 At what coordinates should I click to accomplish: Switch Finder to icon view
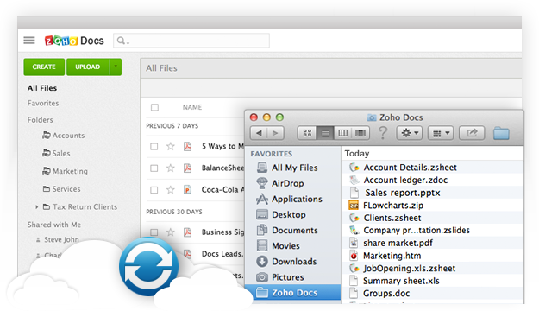(307, 133)
